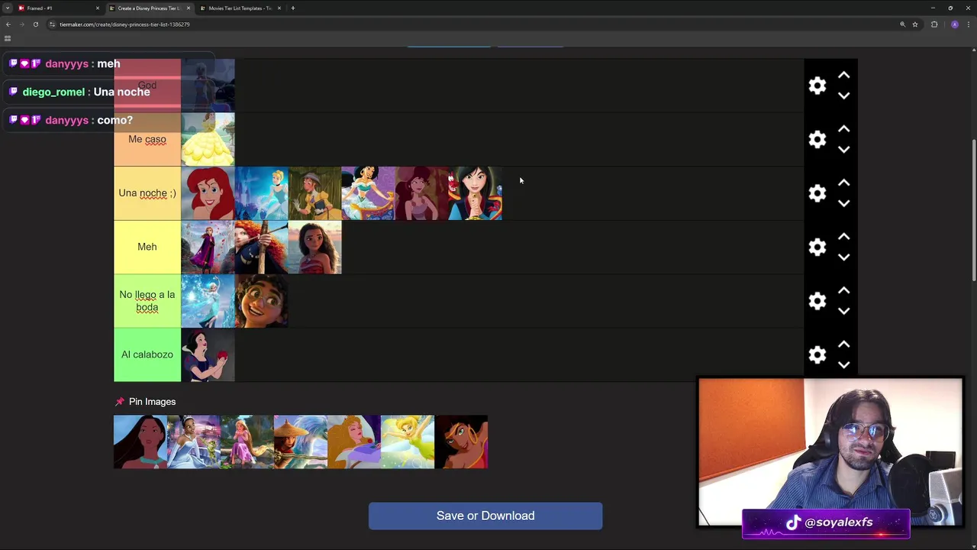Viewport: 977px width, 550px height.
Task: Move No llego a la boda row up
Action: (843, 291)
